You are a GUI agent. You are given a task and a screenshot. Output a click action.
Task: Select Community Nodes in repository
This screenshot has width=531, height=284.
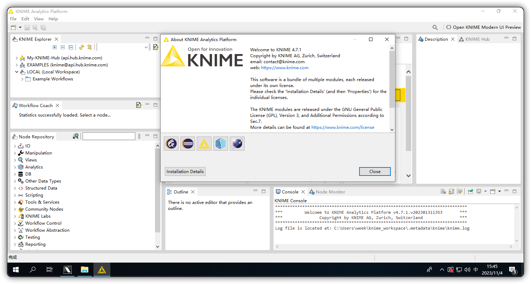pos(44,209)
